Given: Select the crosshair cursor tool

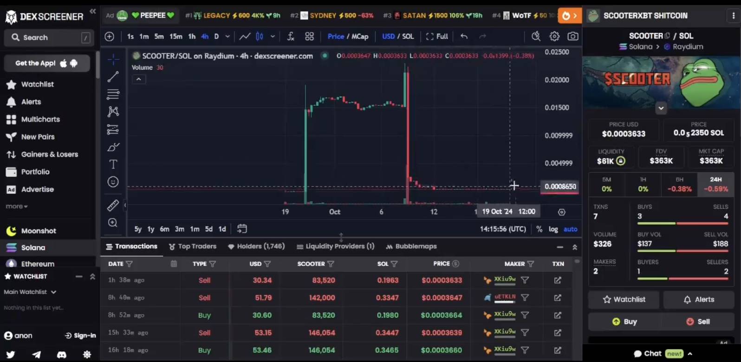Looking at the screenshot, I should (x=113, y=59).
